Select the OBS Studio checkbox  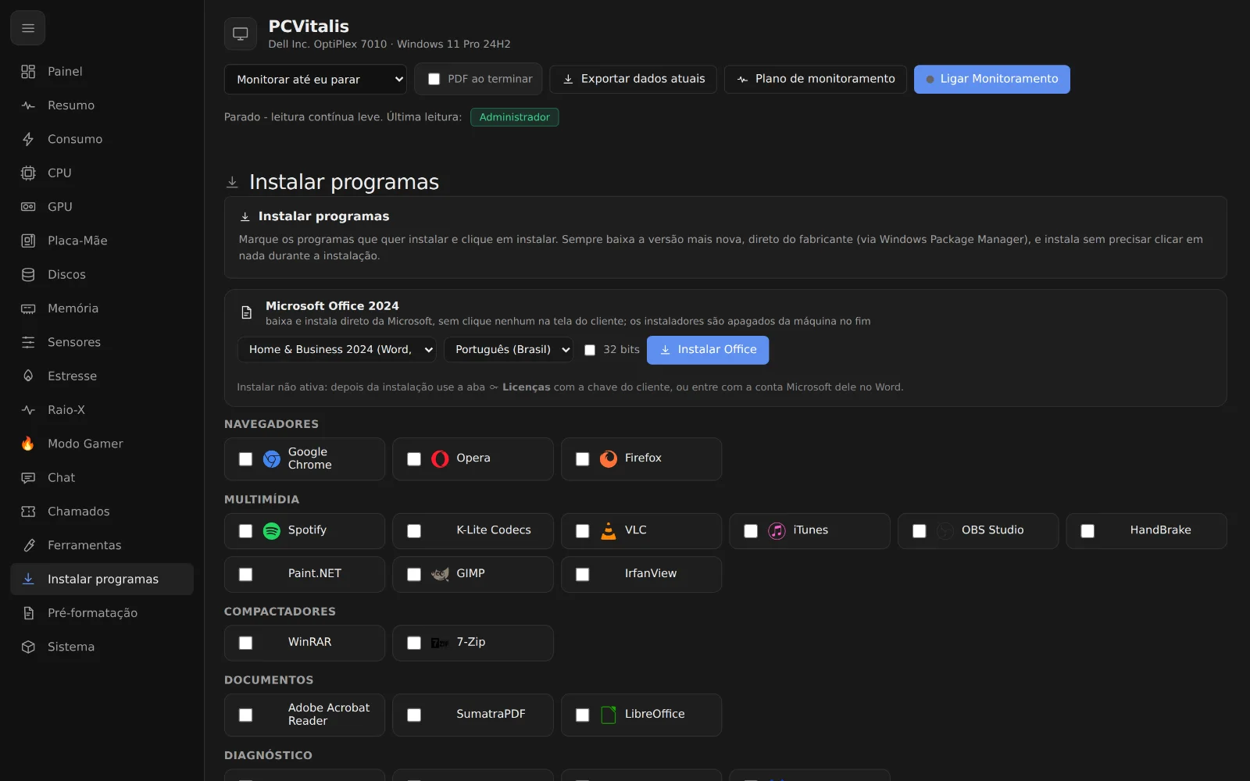click(x=920, y=531)
